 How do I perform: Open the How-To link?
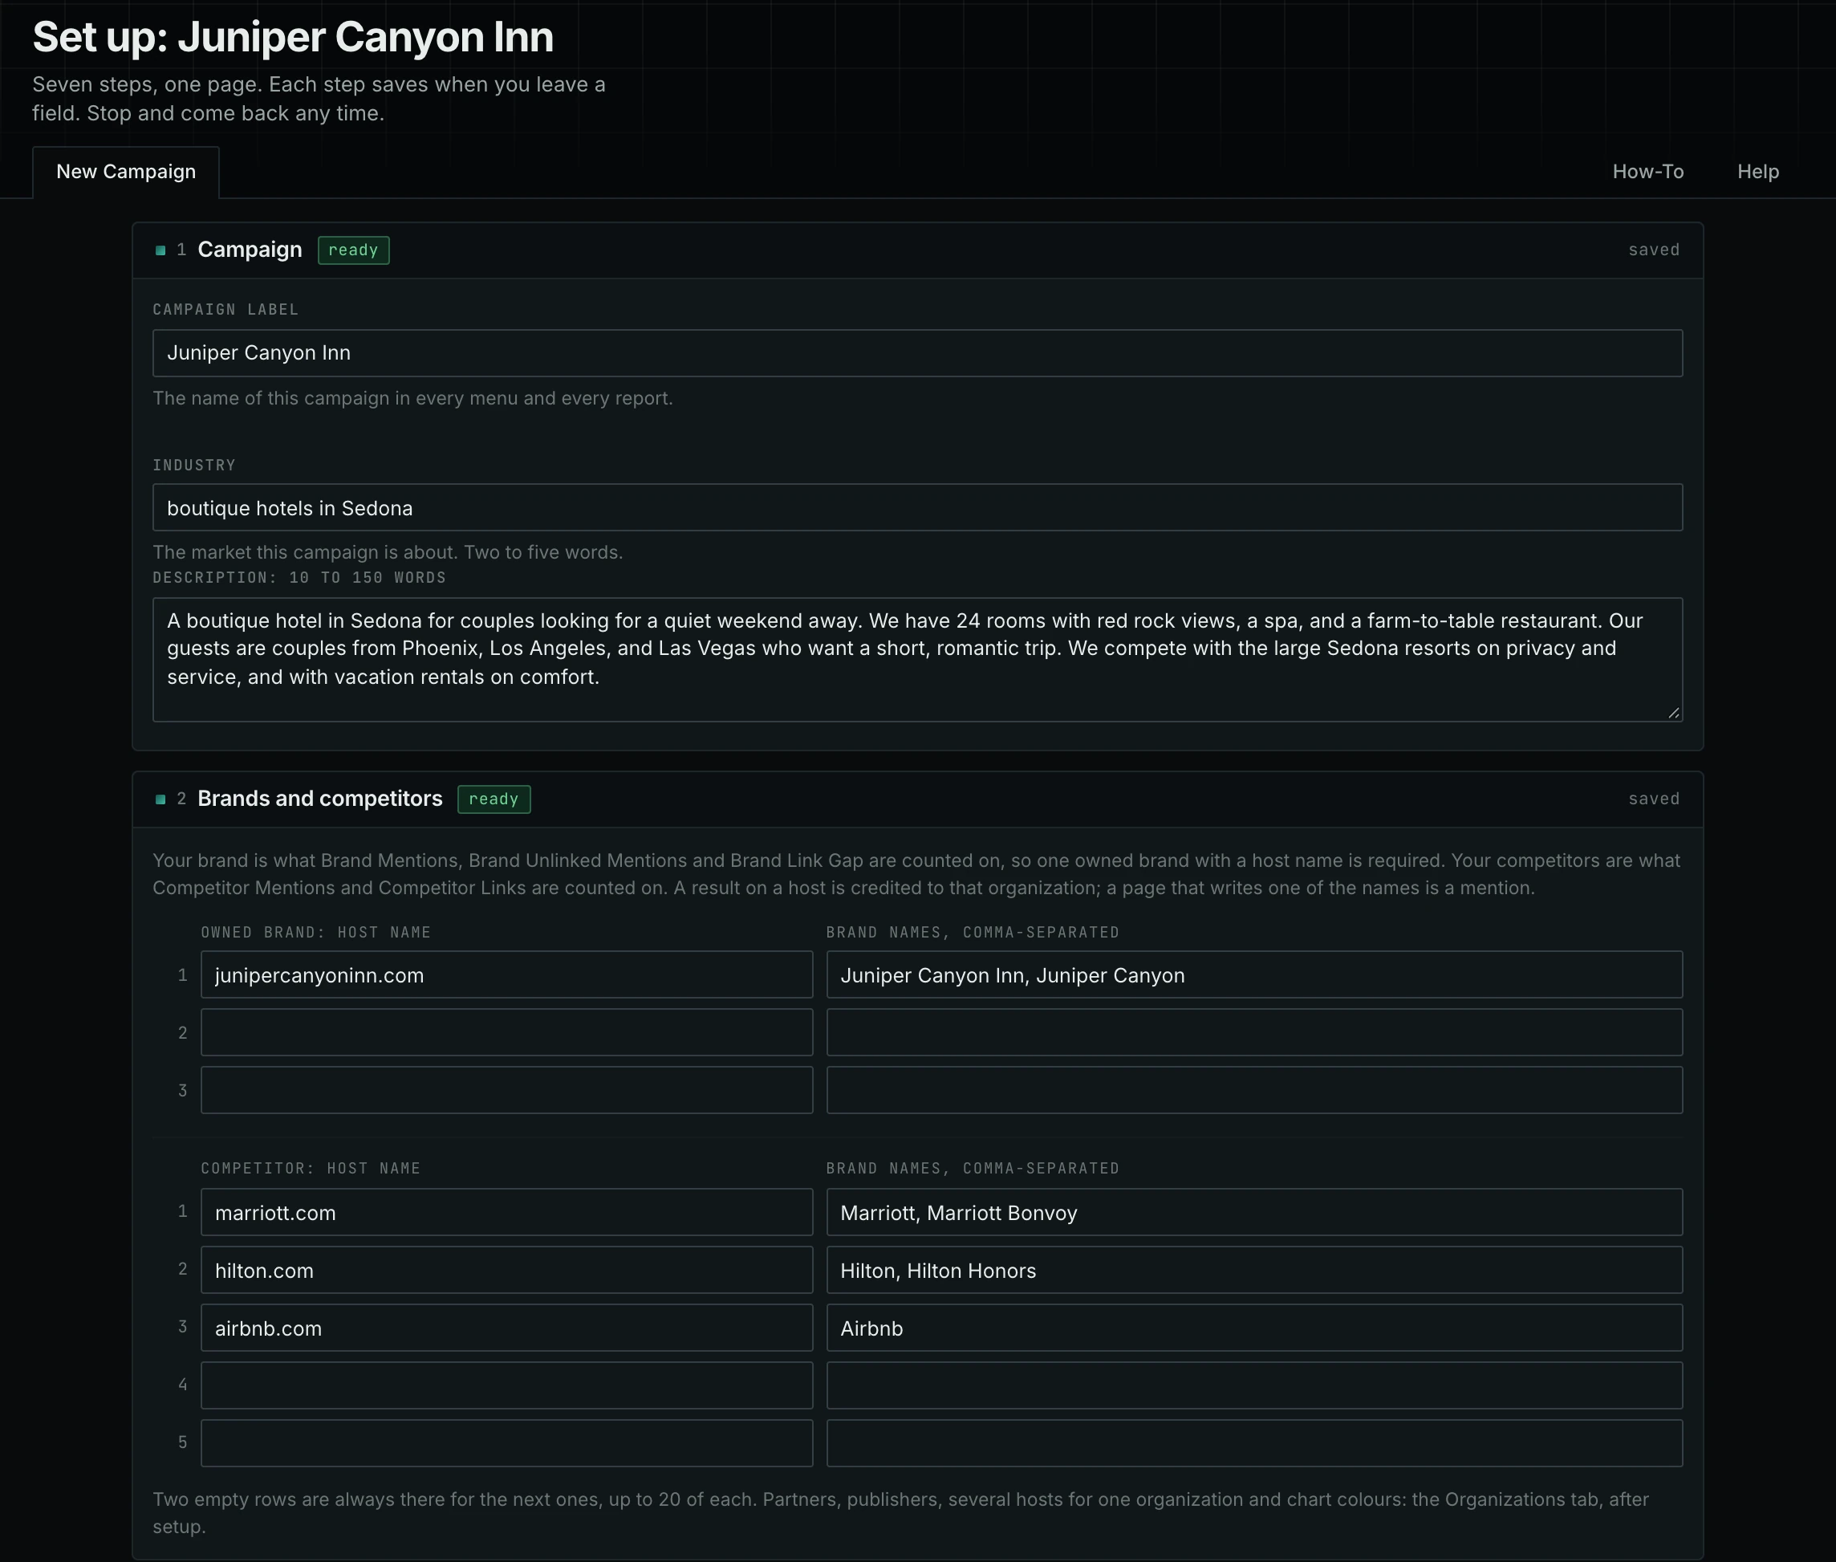pyautogui.click(x=1647, y=172)
